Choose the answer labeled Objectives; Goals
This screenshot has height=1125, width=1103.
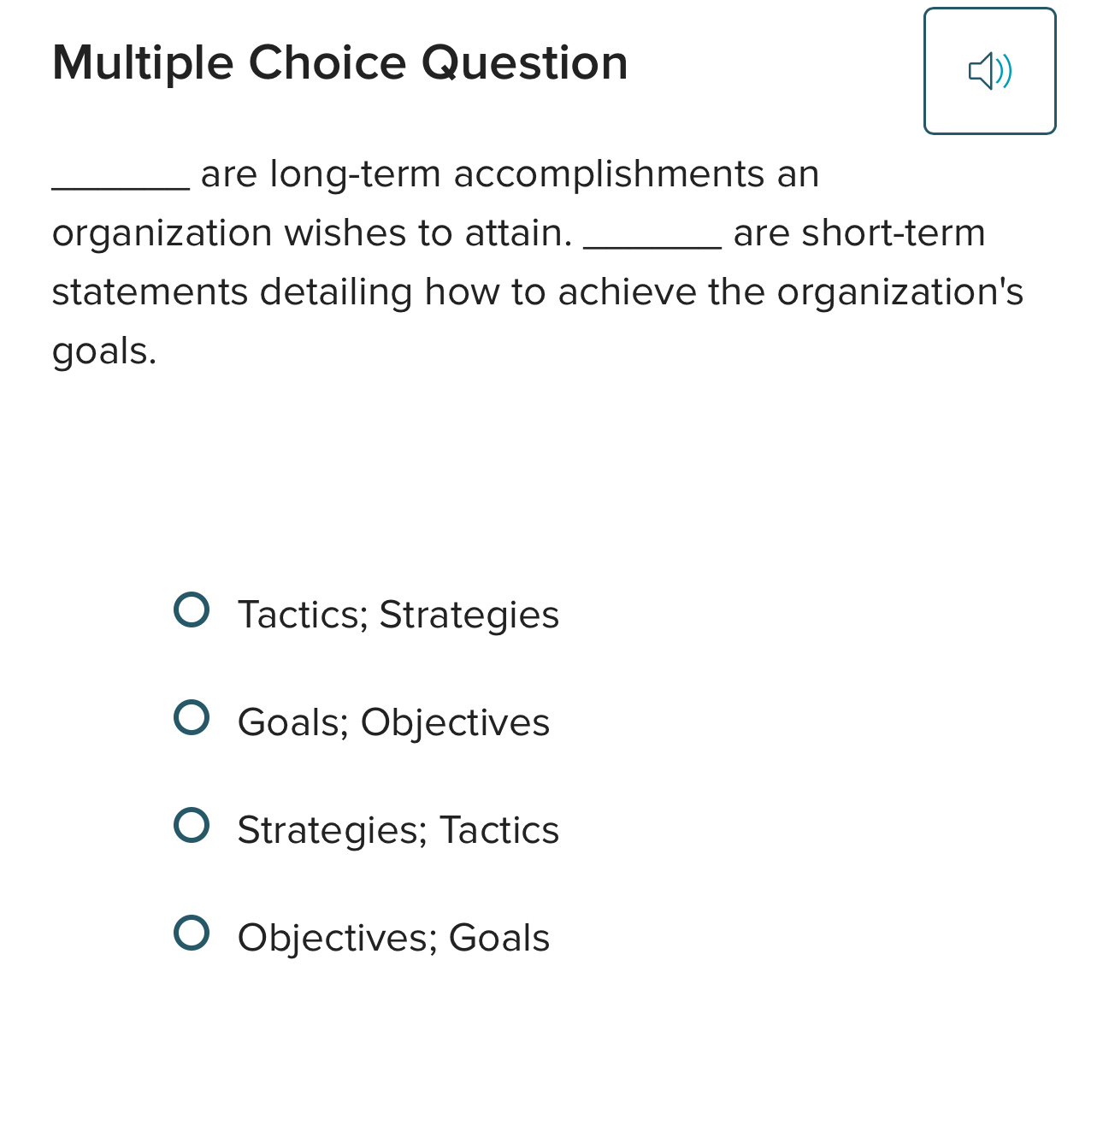[392, 938]
